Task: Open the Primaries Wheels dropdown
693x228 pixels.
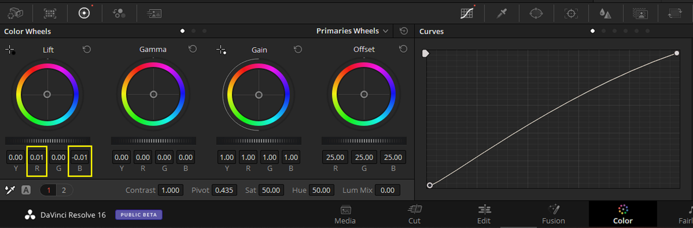Action: click(352, 31)
